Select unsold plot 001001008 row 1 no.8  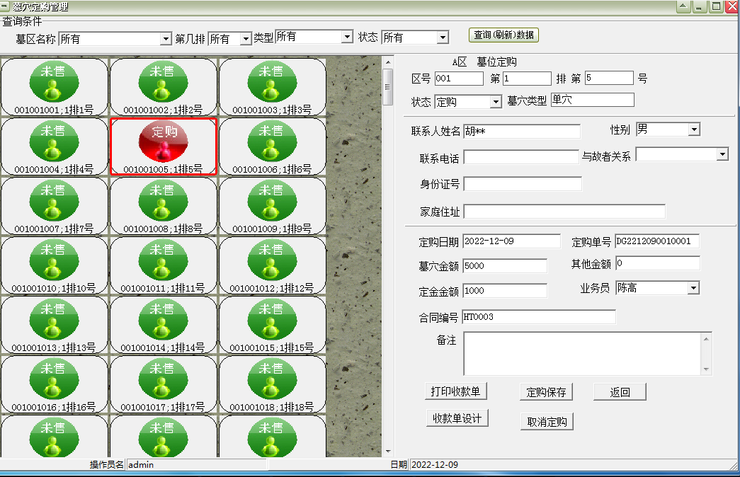tap(164, 206)
